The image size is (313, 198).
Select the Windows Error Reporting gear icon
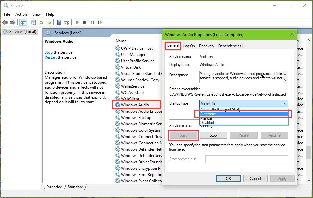117,174
